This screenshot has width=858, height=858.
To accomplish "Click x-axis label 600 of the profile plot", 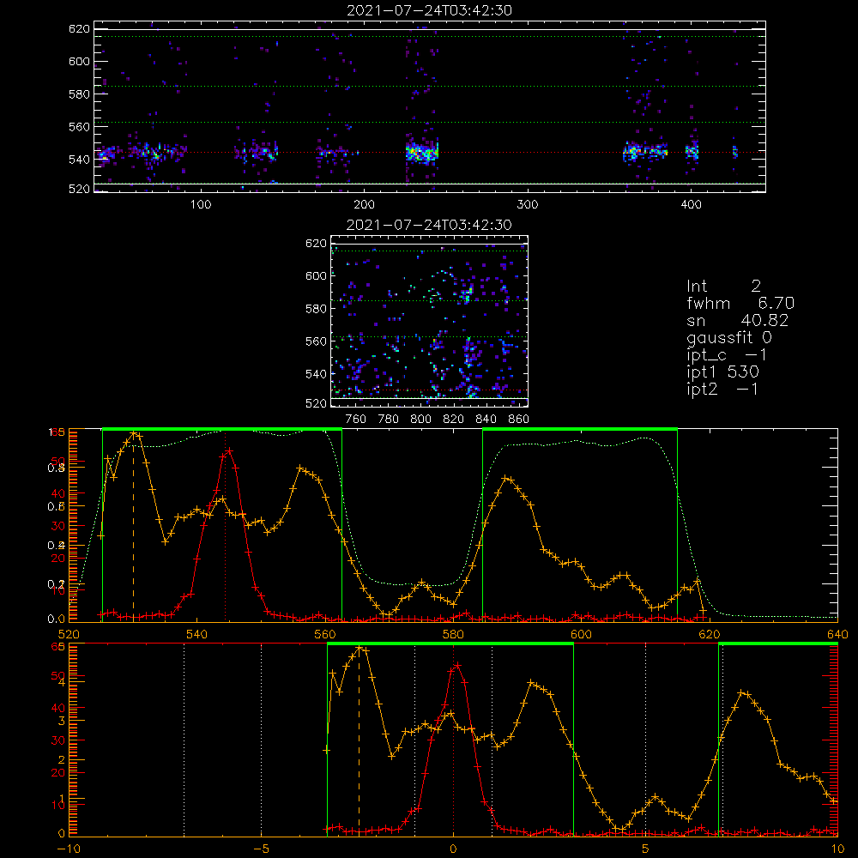I will coord(581,634).
